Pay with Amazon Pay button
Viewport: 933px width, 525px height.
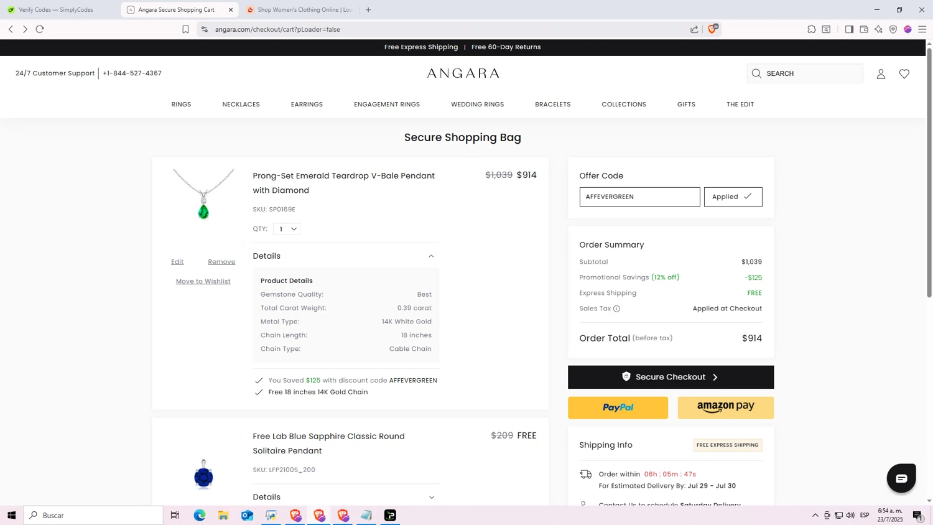coord(726,407)
